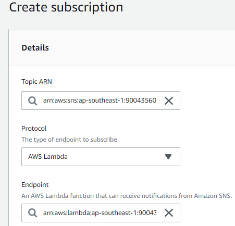The width and height of the screenshot is (235, 226).
Task: Click the "Amazon SNS" words in Endpoint description
Action: (x=213, y=196)
